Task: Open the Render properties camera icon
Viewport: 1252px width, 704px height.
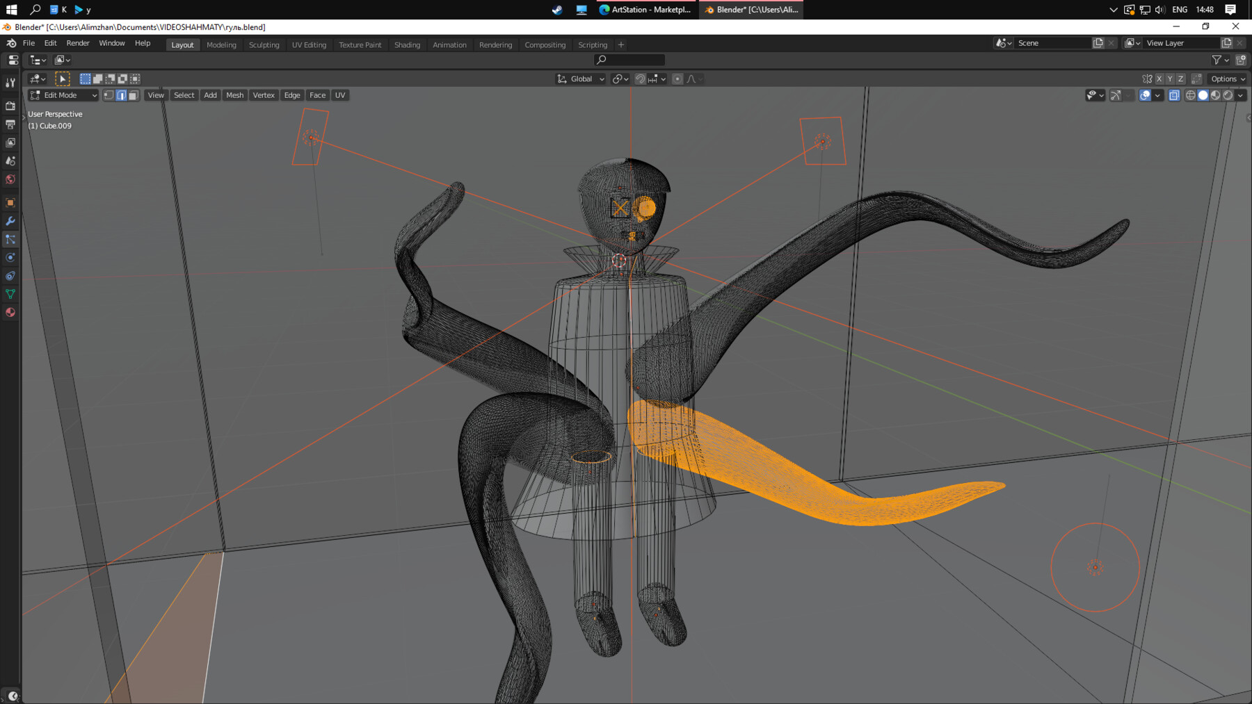Action: coord(10,106)
